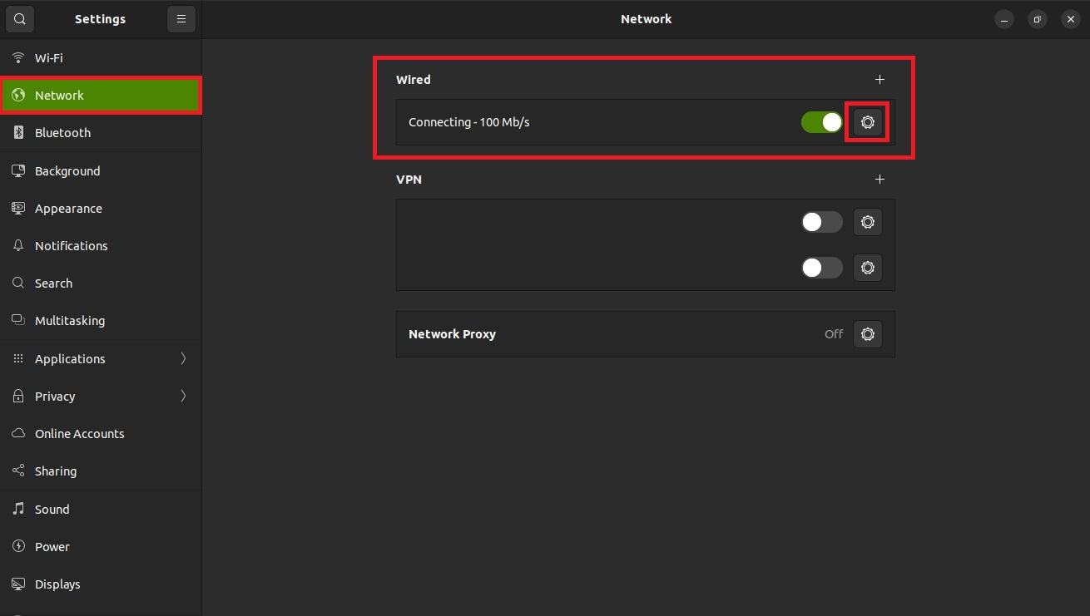Expand the Applications submenu chevron
1090x616 pixels.
[x=183, y=359]
